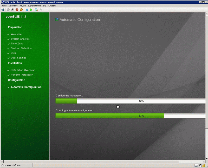Click the Creating automatic configuration 63% progress bar
The width and height of the screenshot is (208, 168).
coord(131,116)
